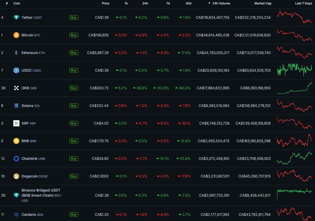Screen dimensions: 315x221
Task: Click Bitcoin price CA$156,605
Action: click(x=98, y=35)
